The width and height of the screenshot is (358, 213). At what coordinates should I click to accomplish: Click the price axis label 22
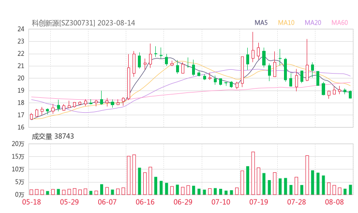(21, 54)
